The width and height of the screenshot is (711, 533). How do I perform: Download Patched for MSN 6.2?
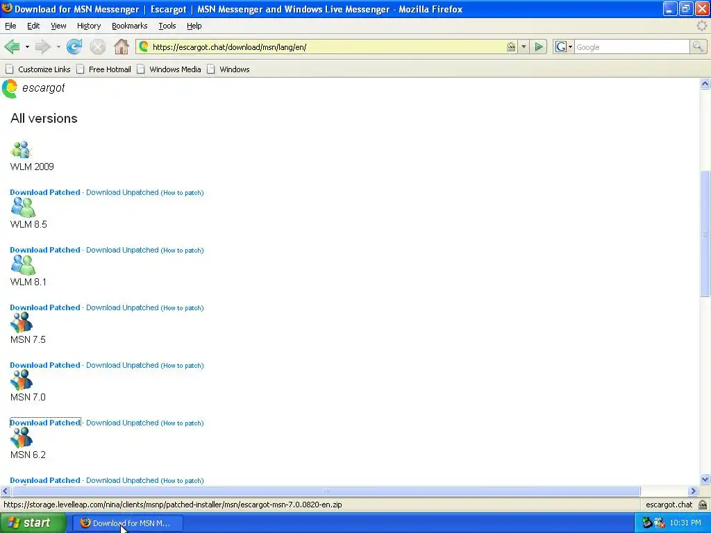click(45, 480)
